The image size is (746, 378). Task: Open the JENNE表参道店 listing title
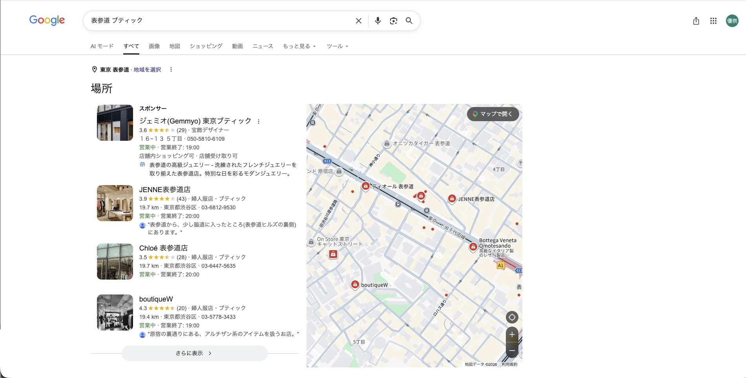pos(165,189)
